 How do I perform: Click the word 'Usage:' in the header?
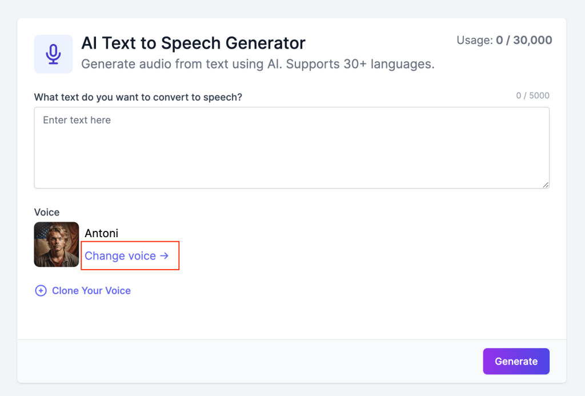[474, 40]
